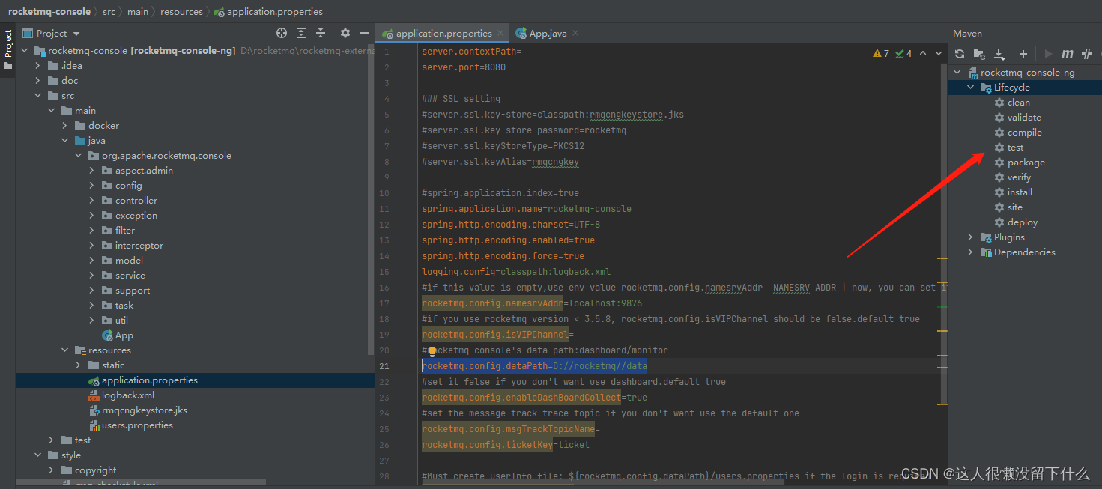Click Execute Maven Goal 'm' icon
This screenshot has height=489, width=1102.
(x=1068, y=54)
